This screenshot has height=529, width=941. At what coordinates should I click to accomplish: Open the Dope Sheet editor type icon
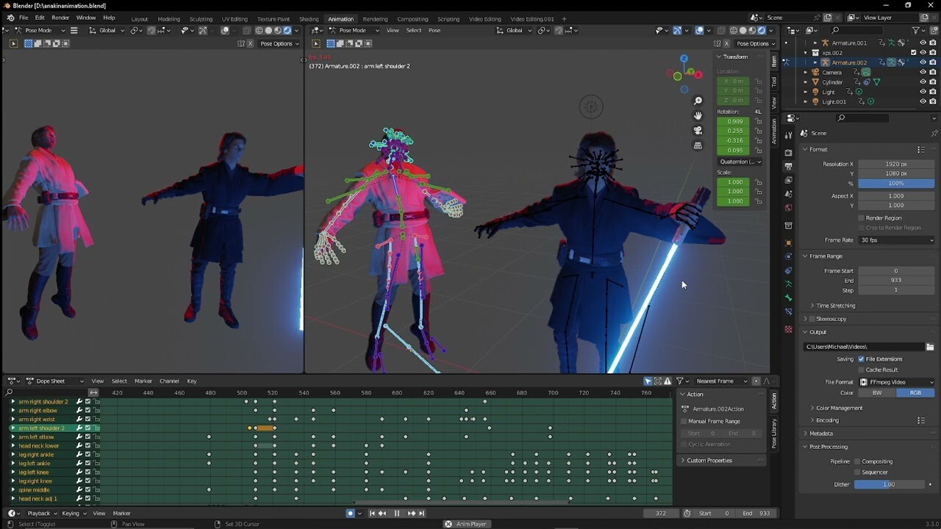[12, 381]
